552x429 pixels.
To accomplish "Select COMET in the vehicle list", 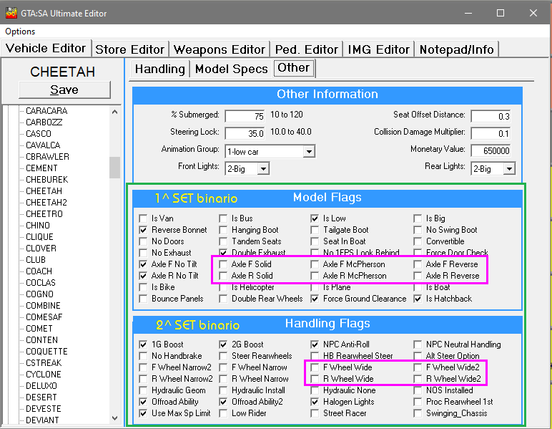I will (x=39, y=329).
